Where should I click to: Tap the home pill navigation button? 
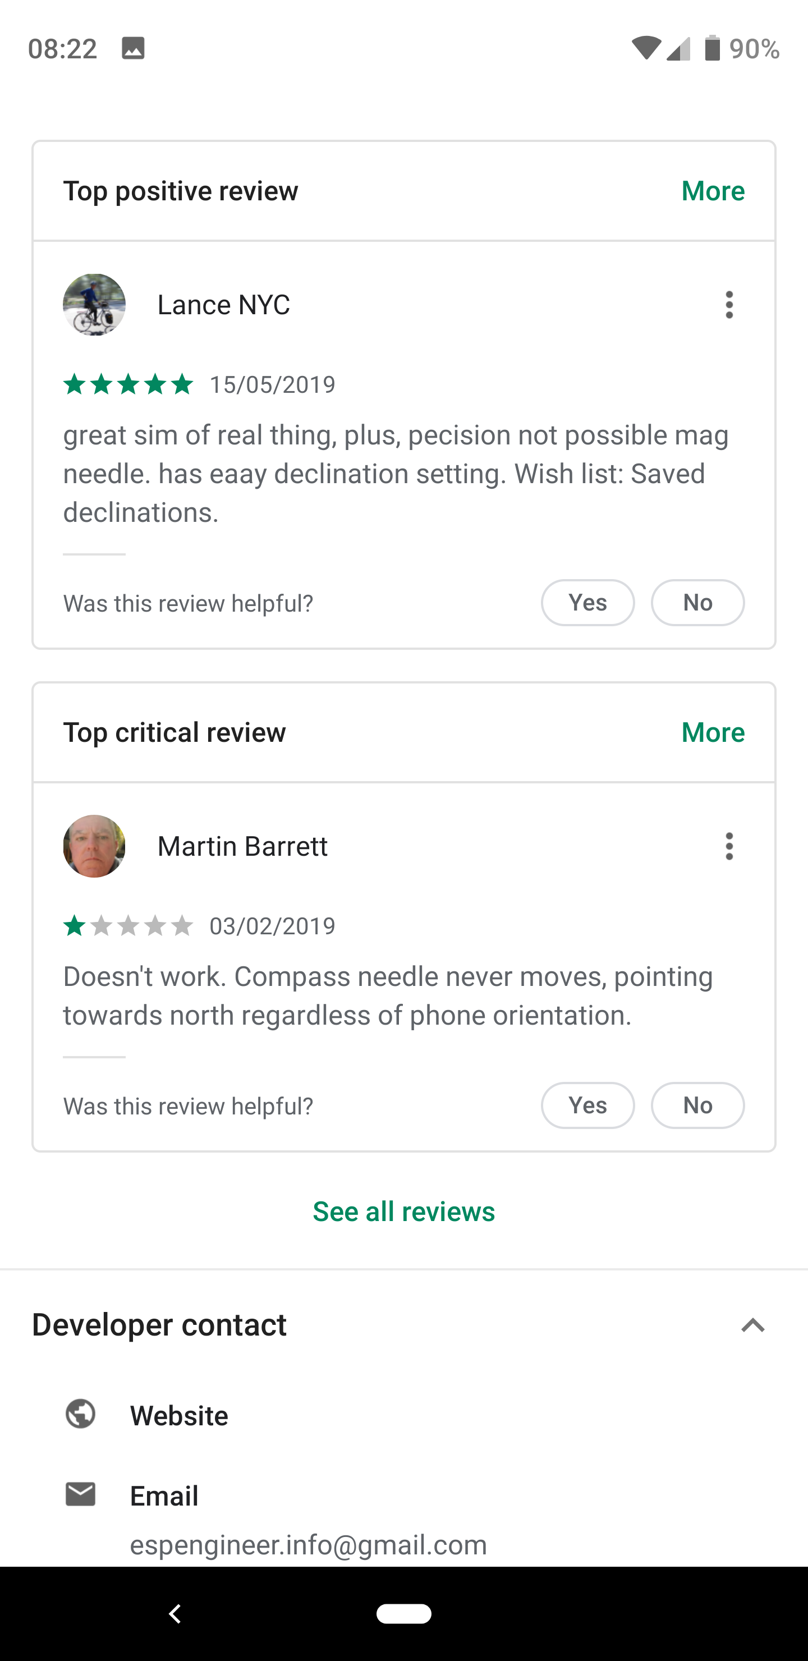[x=403, y=1614]
